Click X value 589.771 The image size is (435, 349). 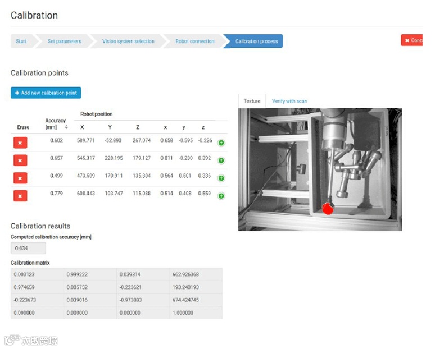click(86, 140)
